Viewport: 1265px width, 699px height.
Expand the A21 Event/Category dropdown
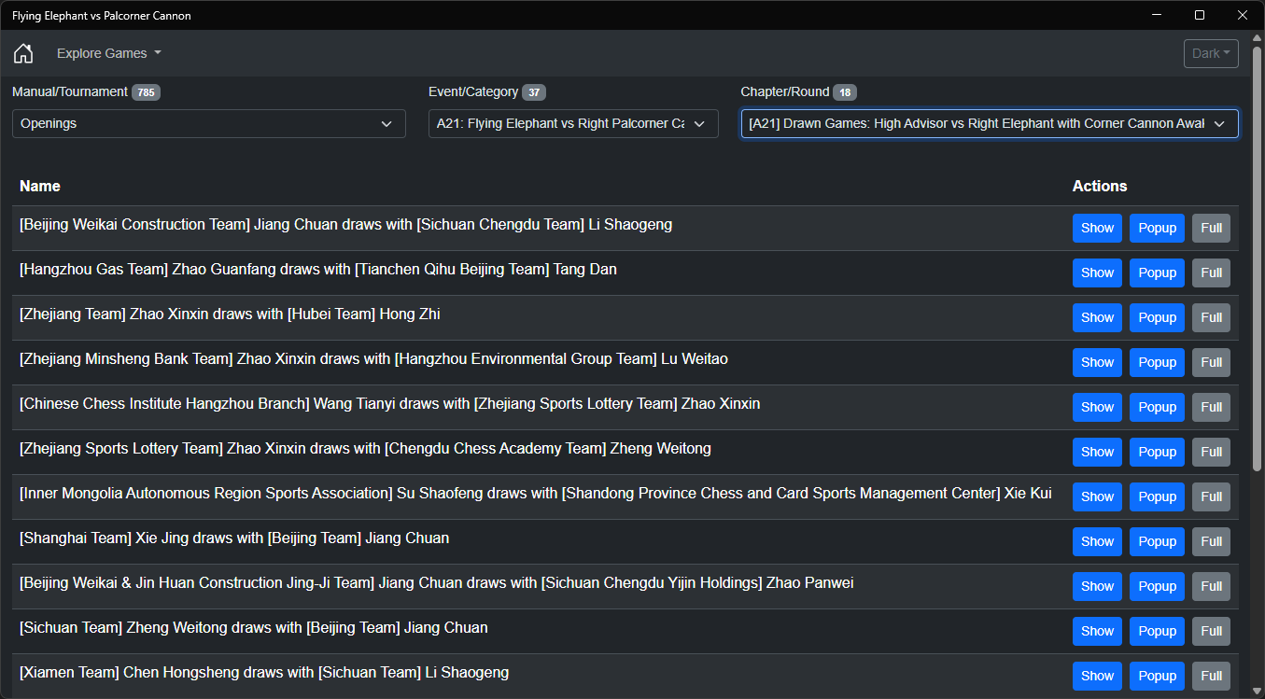(573, 123)
